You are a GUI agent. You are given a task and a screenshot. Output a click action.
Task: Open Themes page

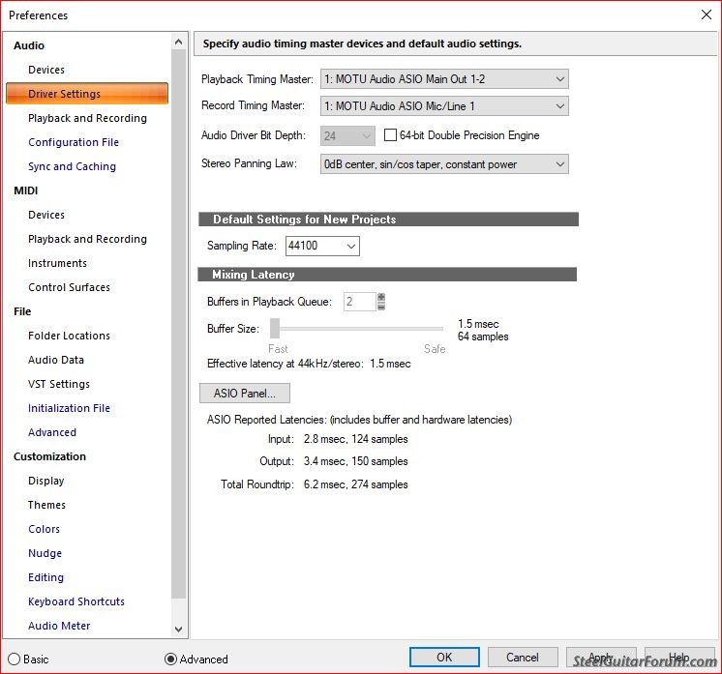coord(46,505)
